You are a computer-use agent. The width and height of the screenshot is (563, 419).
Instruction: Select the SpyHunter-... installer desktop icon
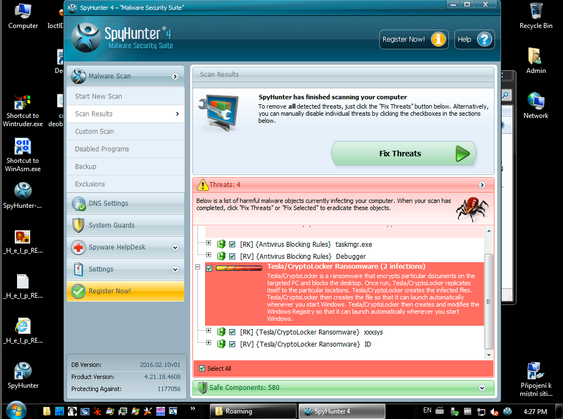coord(22,195)
